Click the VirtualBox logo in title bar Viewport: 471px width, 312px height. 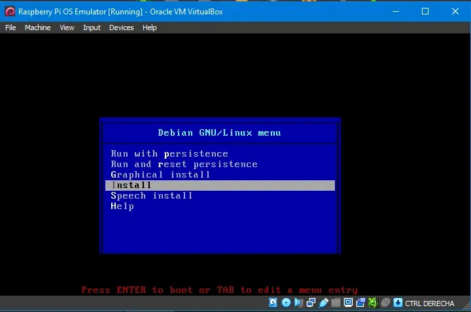pyautogui.click(x=10, y=12)
